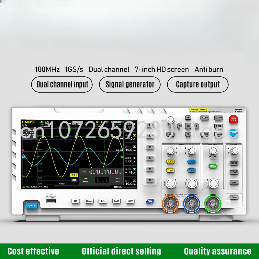Click the square wave preview thumbnail
This screenshot has height=259, width=259.
tap(102, 180)
